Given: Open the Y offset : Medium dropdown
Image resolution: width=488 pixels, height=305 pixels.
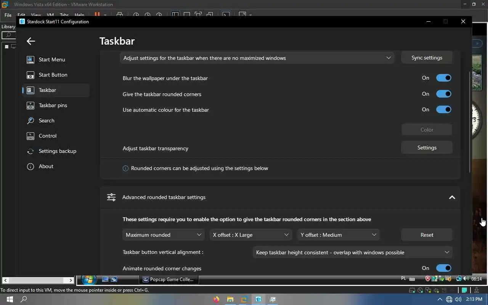Looking at the screenshot, I should coord(339,235).
